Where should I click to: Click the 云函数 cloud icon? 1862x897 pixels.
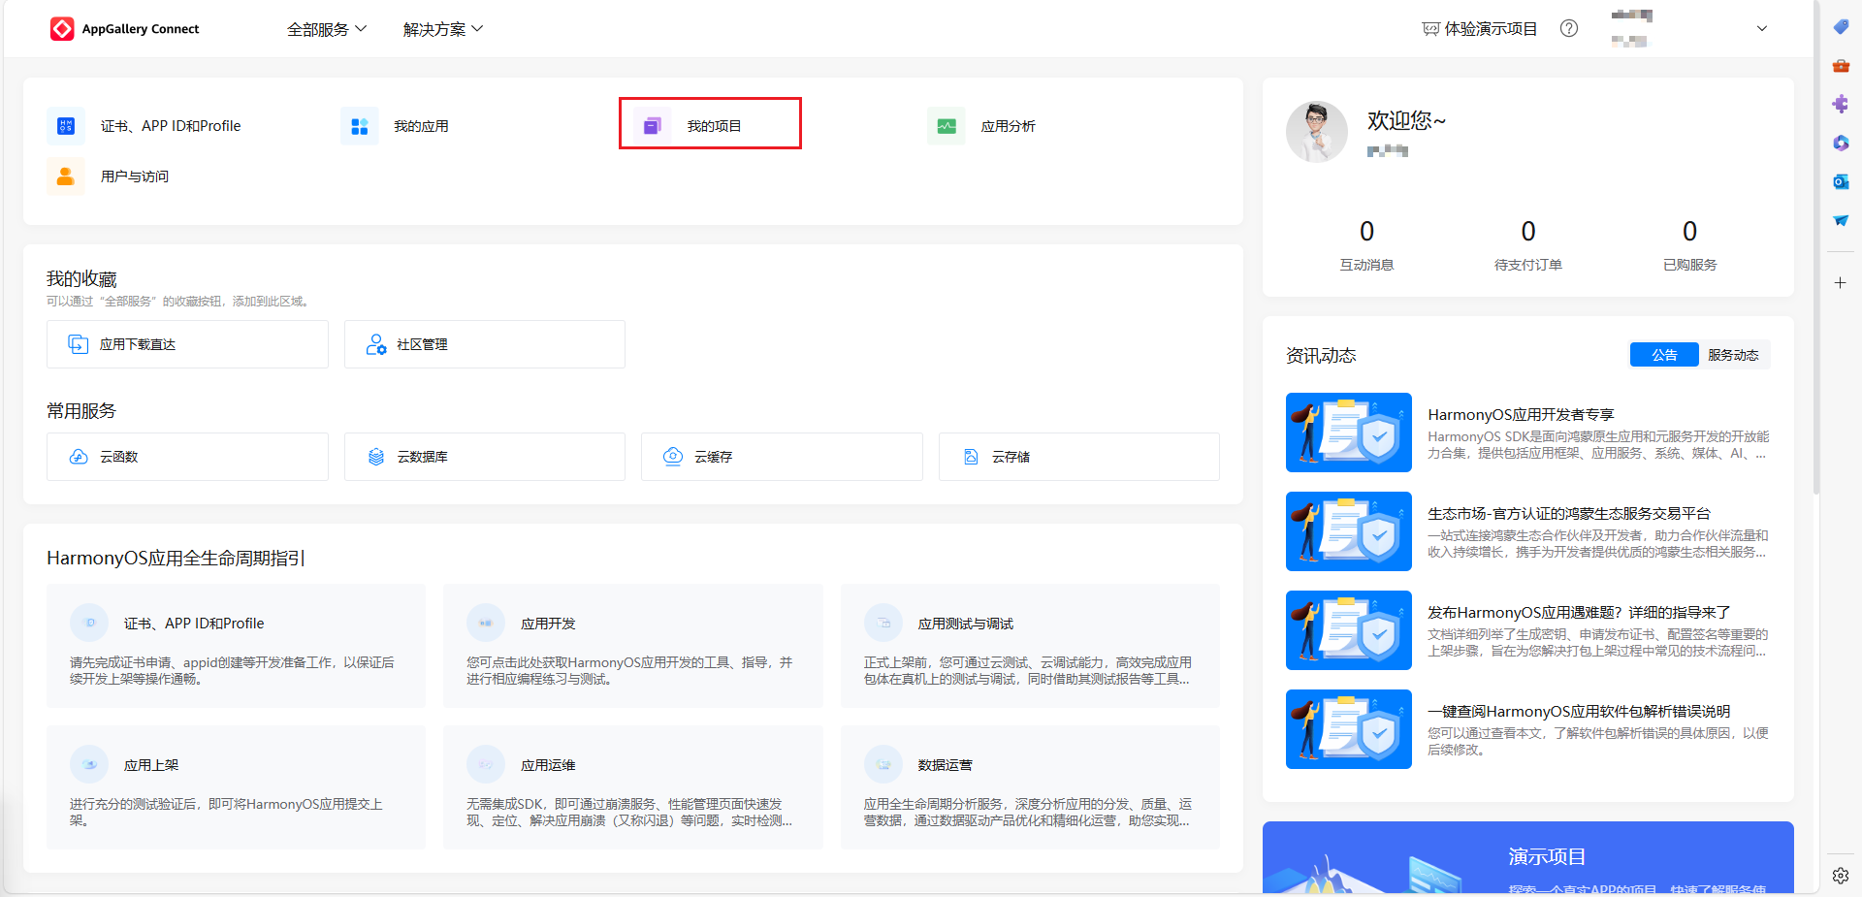tap(79, 457)
